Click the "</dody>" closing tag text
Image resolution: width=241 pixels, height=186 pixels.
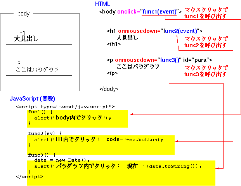point(109,89)
